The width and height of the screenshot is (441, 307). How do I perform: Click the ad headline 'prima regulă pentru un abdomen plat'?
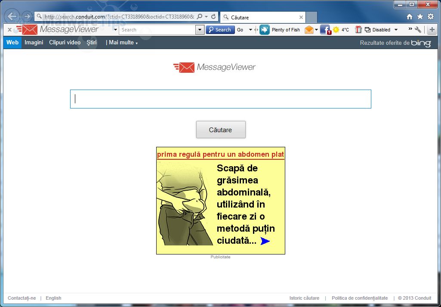coord(220,155)
